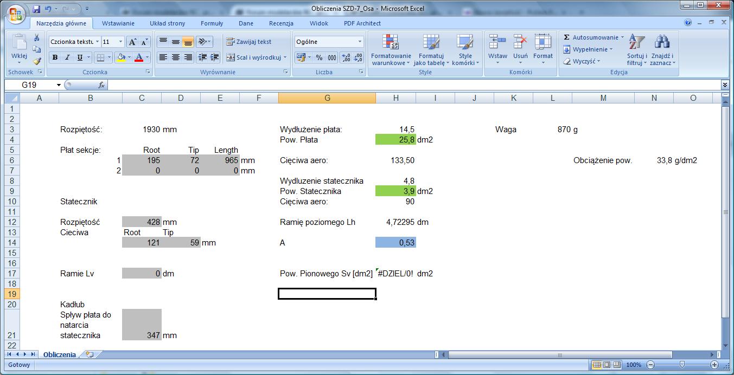Open the Wstawianie ribbon tab
The width and height of the screenshot is (734, 375).
click(x=118, y=23)
